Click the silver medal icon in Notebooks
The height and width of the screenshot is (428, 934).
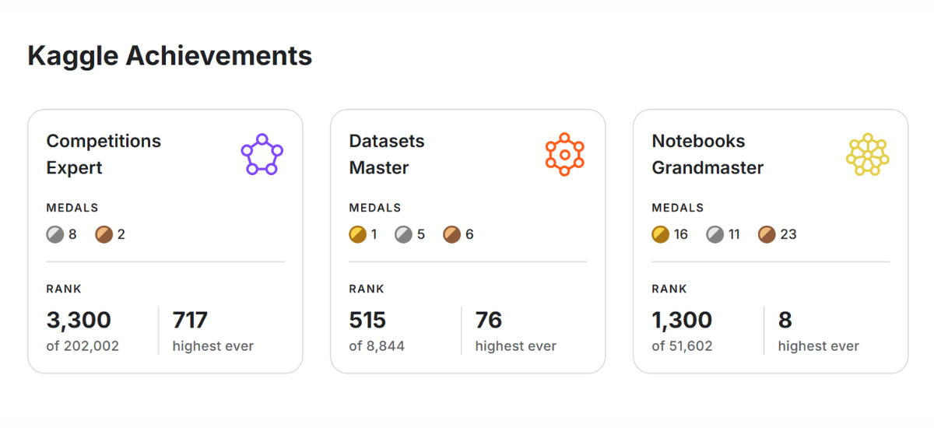[x=715, y=234]
